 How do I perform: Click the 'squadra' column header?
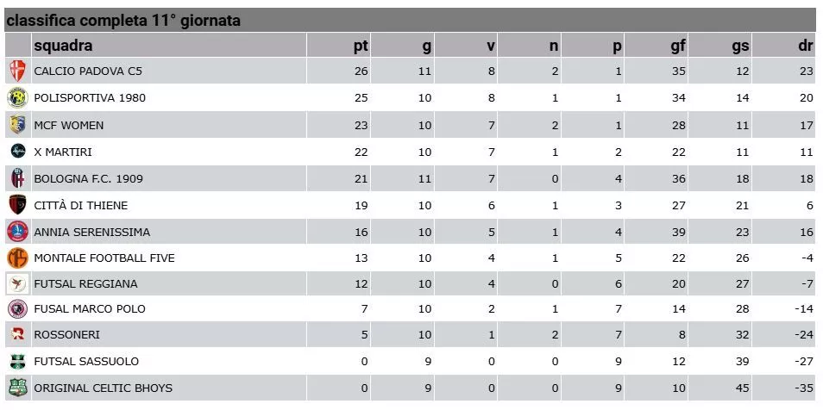[x=63, y=46]
